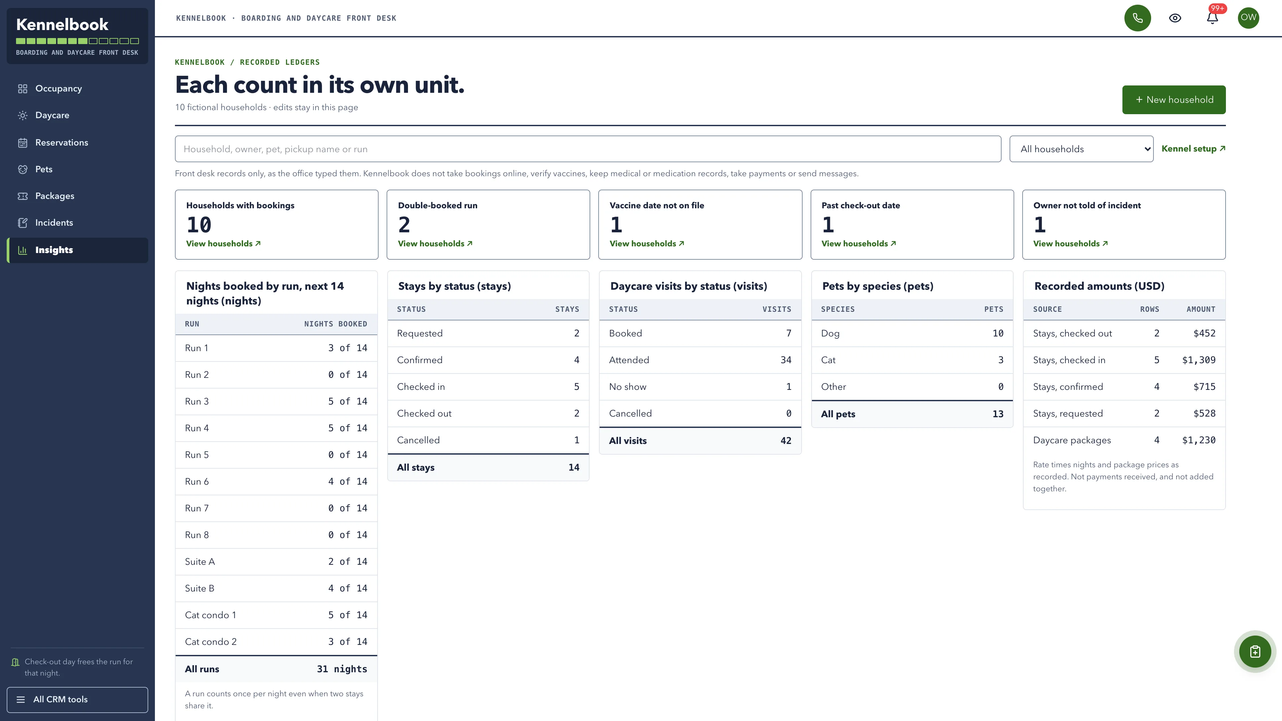The width and height of the screenshot is (1282, 721).
Task: View households for Vaccine date not on file
Action: pyautogui.click(x=646, y=244)
